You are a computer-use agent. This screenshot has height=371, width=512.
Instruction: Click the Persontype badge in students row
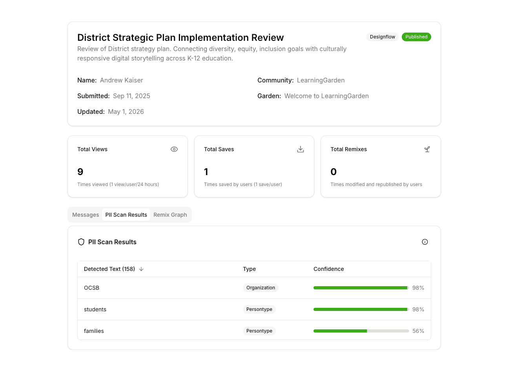259,309
